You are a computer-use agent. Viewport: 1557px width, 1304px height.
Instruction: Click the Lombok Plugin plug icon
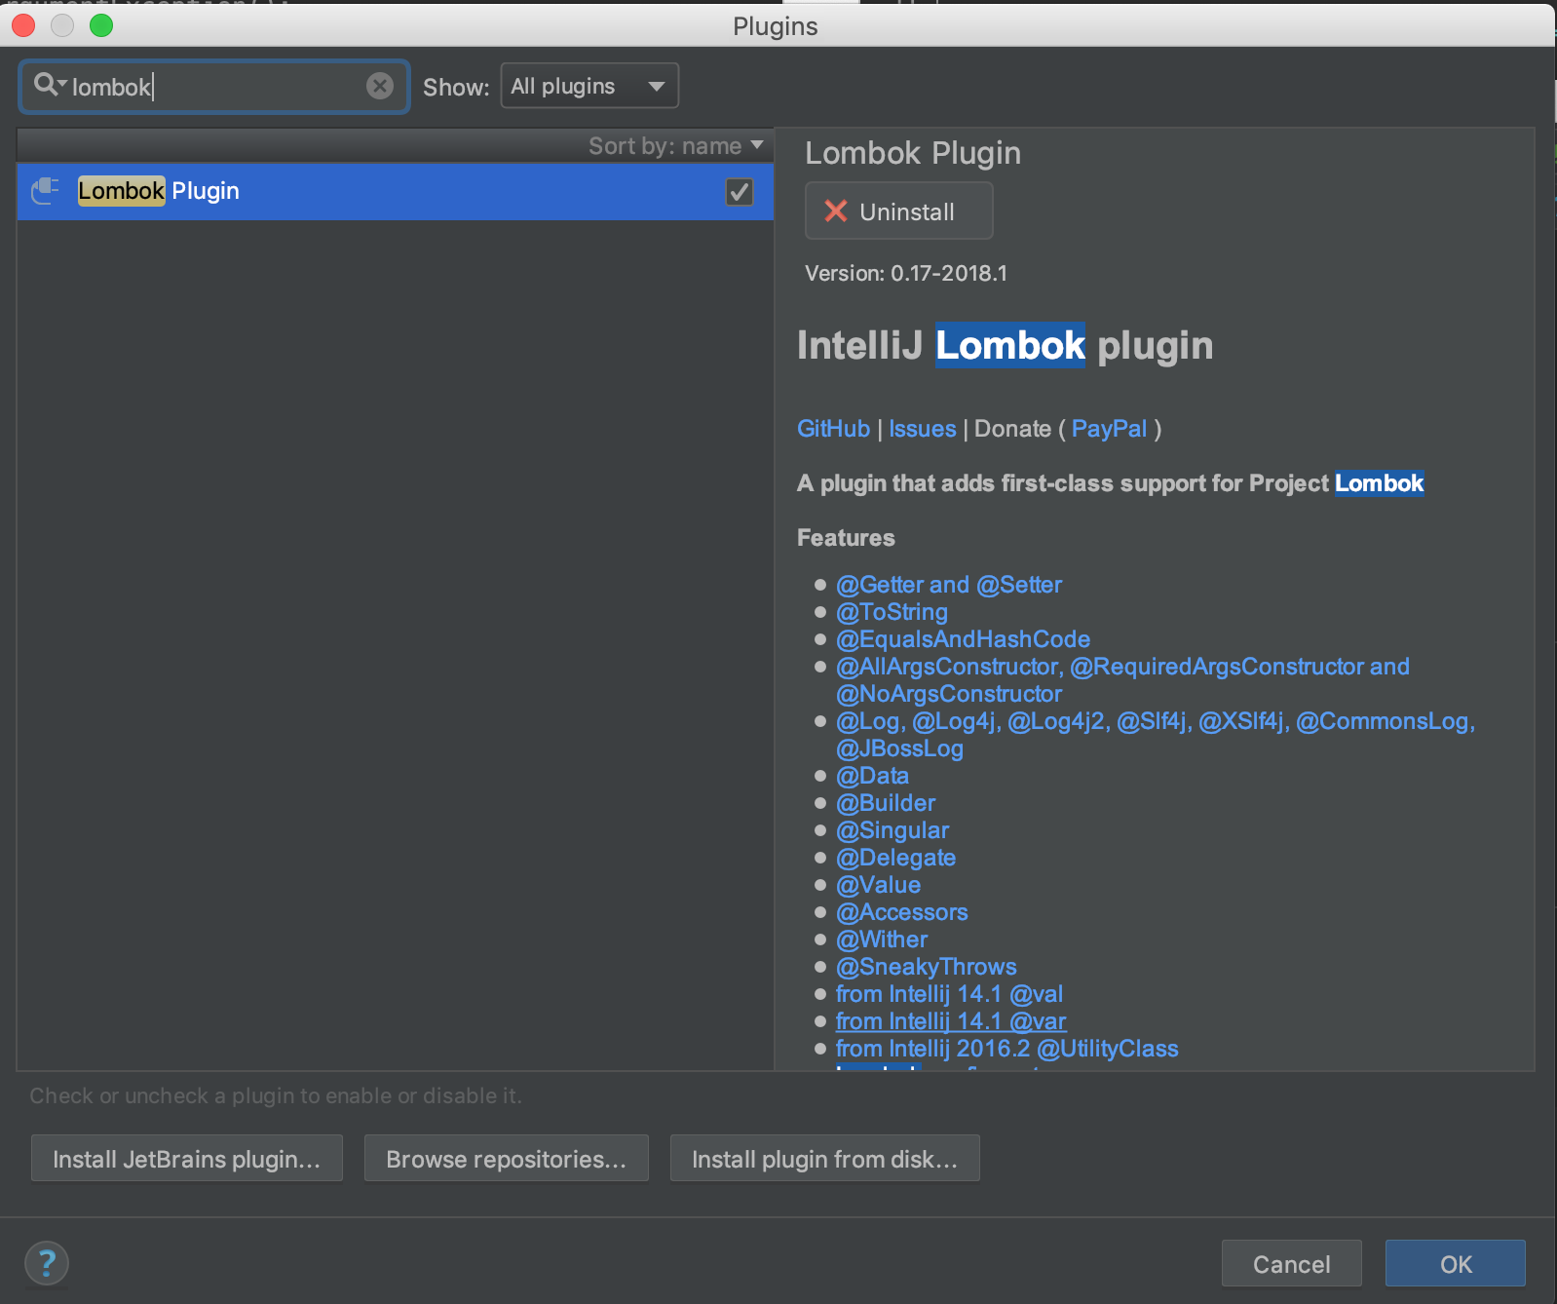pyautogui.click(x=45, y=191)
